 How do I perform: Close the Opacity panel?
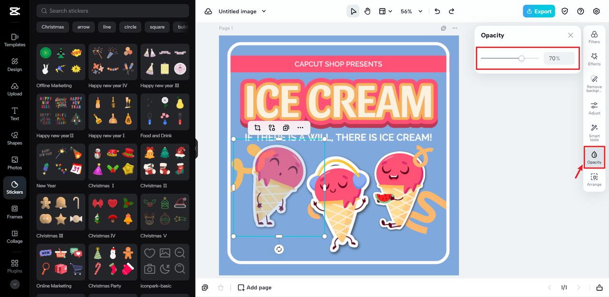(570, 35)
